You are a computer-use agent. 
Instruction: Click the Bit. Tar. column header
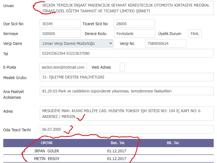[x=173, y=143]
